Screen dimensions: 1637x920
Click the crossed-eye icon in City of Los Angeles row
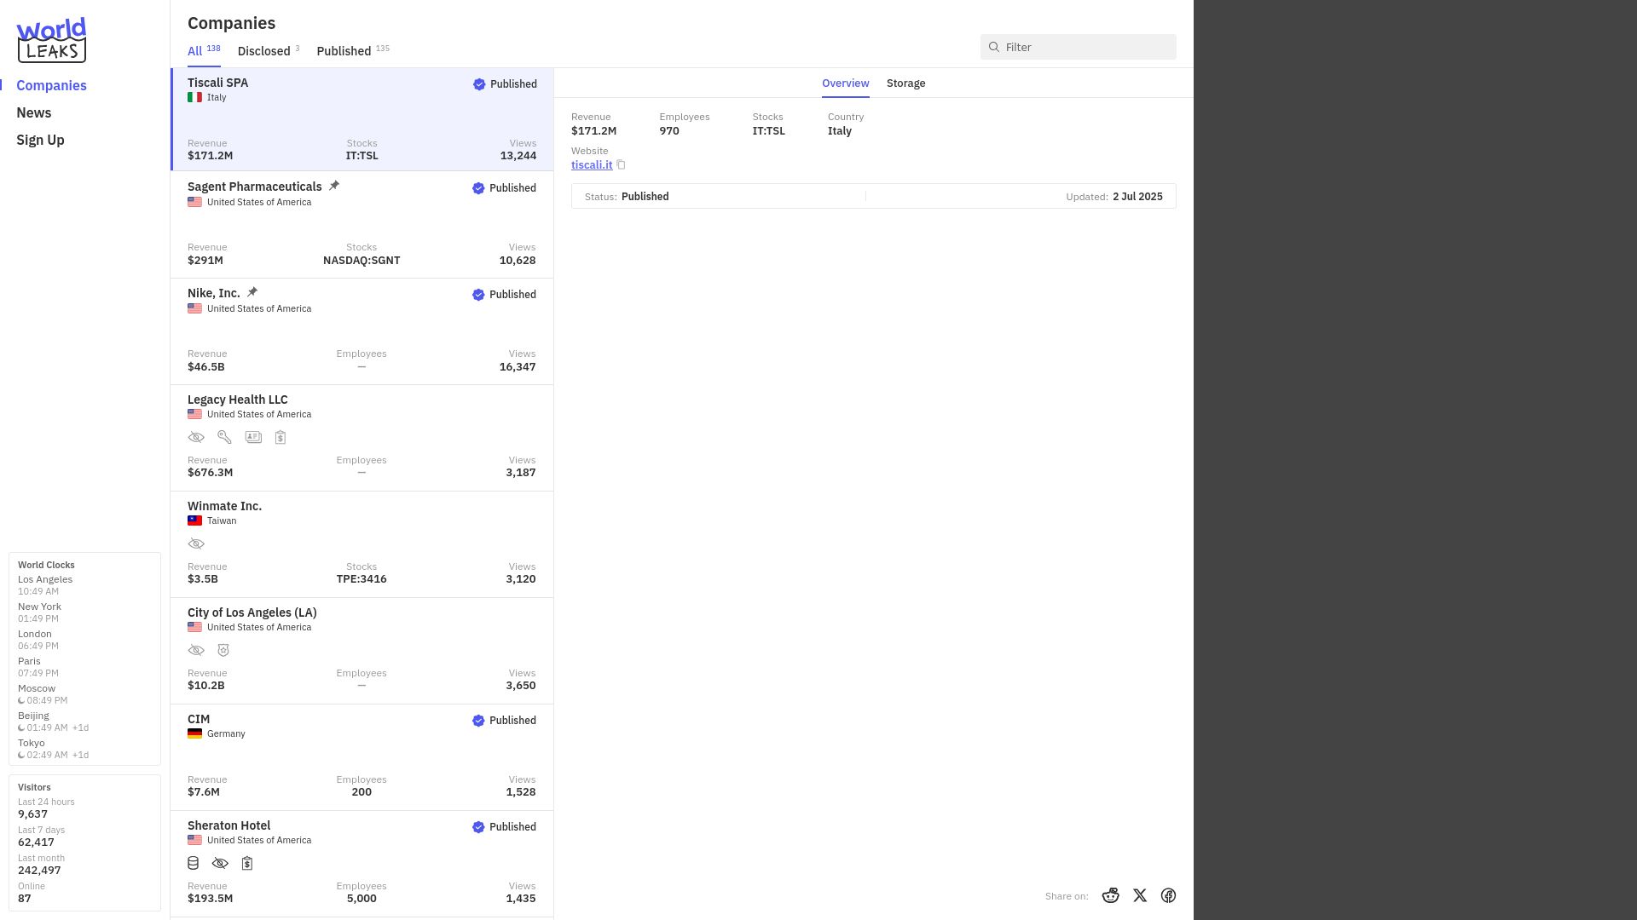tap(196, 650)
